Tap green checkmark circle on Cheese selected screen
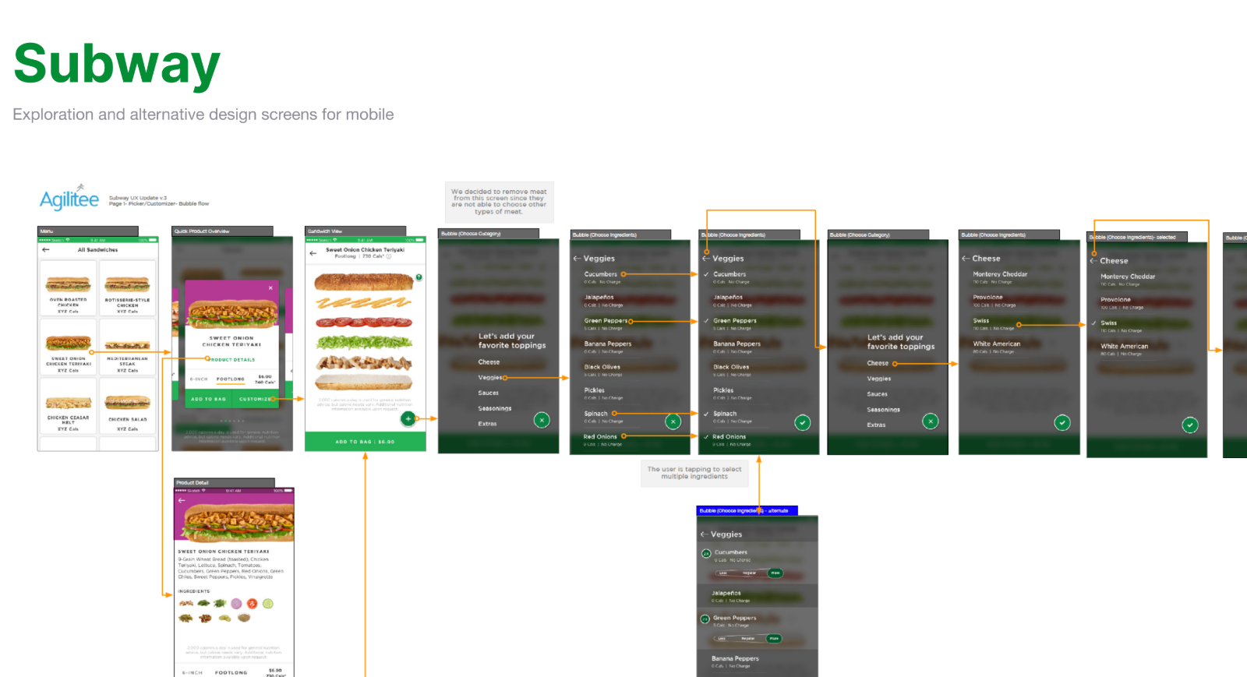The image size is (1247, 677). pyautogui.click(x=1189, y=425)
